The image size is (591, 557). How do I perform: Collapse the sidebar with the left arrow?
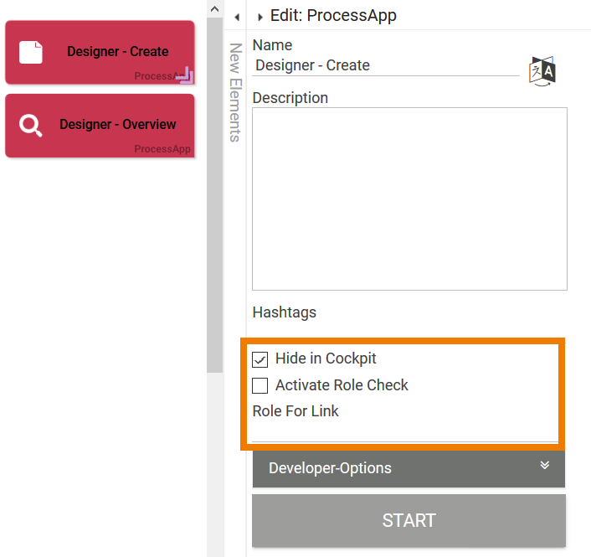coord(237,17)
